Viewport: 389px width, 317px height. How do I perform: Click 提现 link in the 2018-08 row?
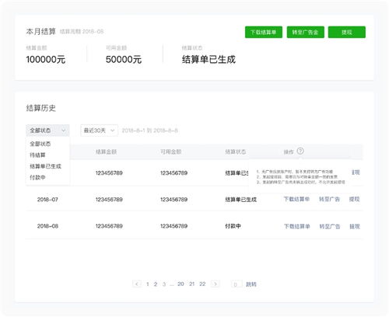355,226
